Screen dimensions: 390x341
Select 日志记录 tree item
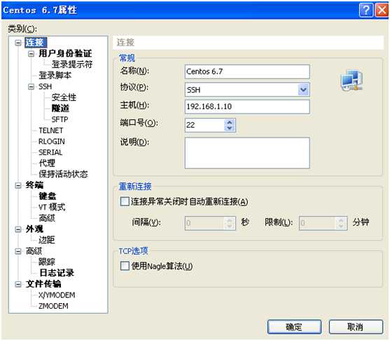(x=57, y=273)
